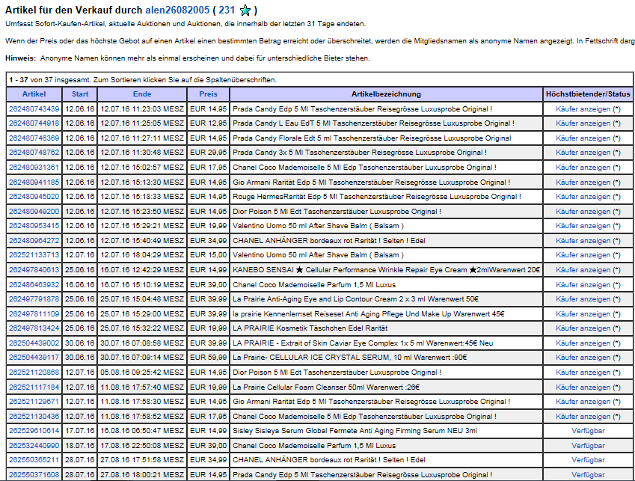Select price cell EUR 59,99
The height and width of the screenshot is (481, 635).
point(208,357)
